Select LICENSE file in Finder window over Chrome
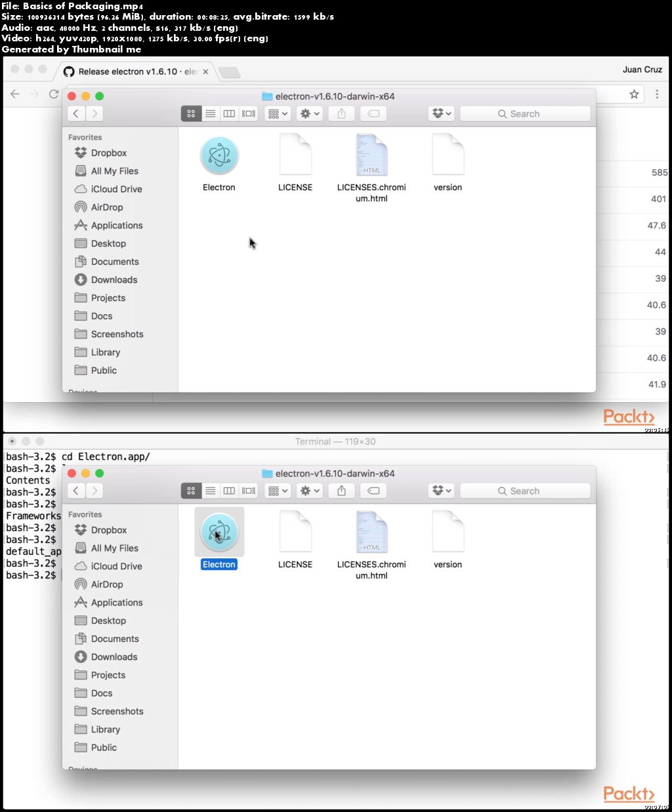The height and width of the screenshot is (812, 672). coord(295,155)
